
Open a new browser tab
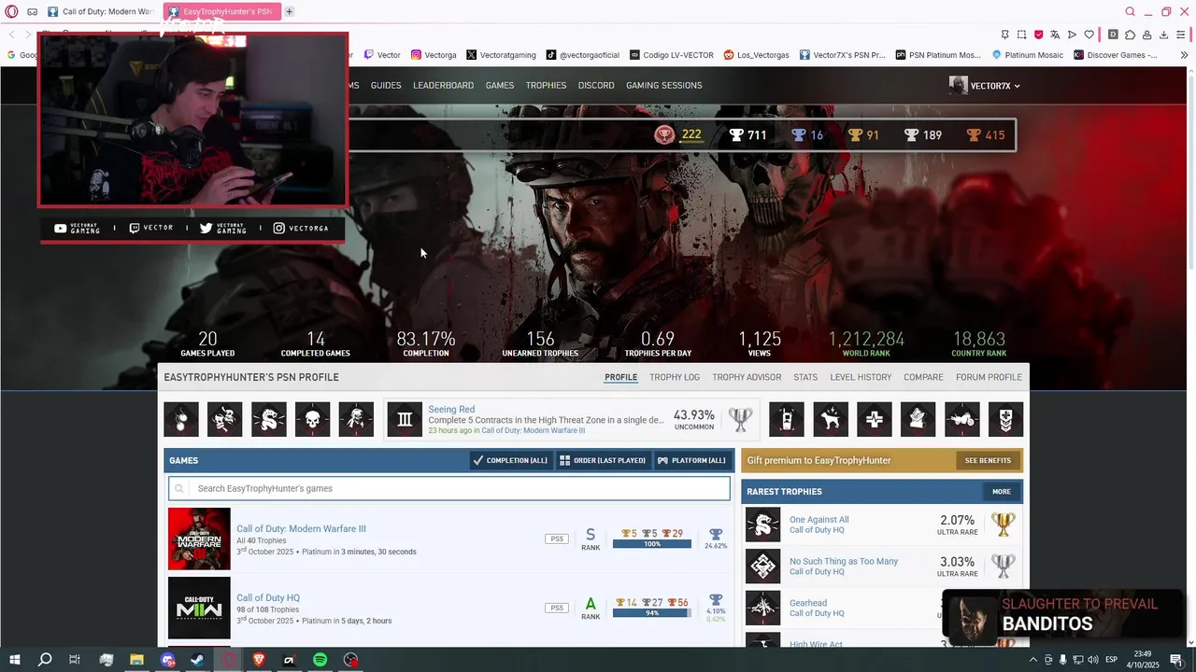tap(289, 11)
